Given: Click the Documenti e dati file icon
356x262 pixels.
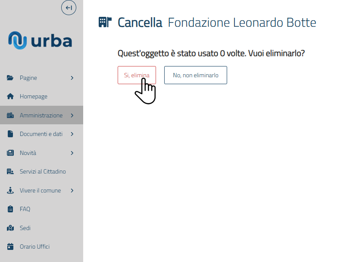Looking at the screenshot, I should 11,134.
